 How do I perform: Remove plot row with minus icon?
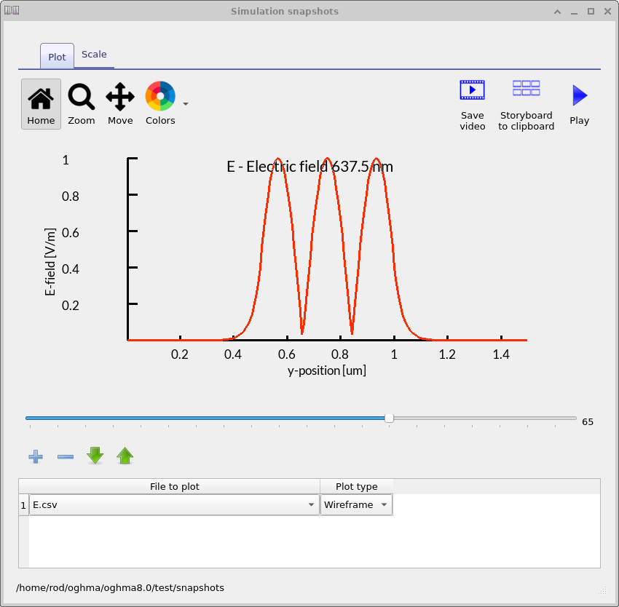(66, 456)
